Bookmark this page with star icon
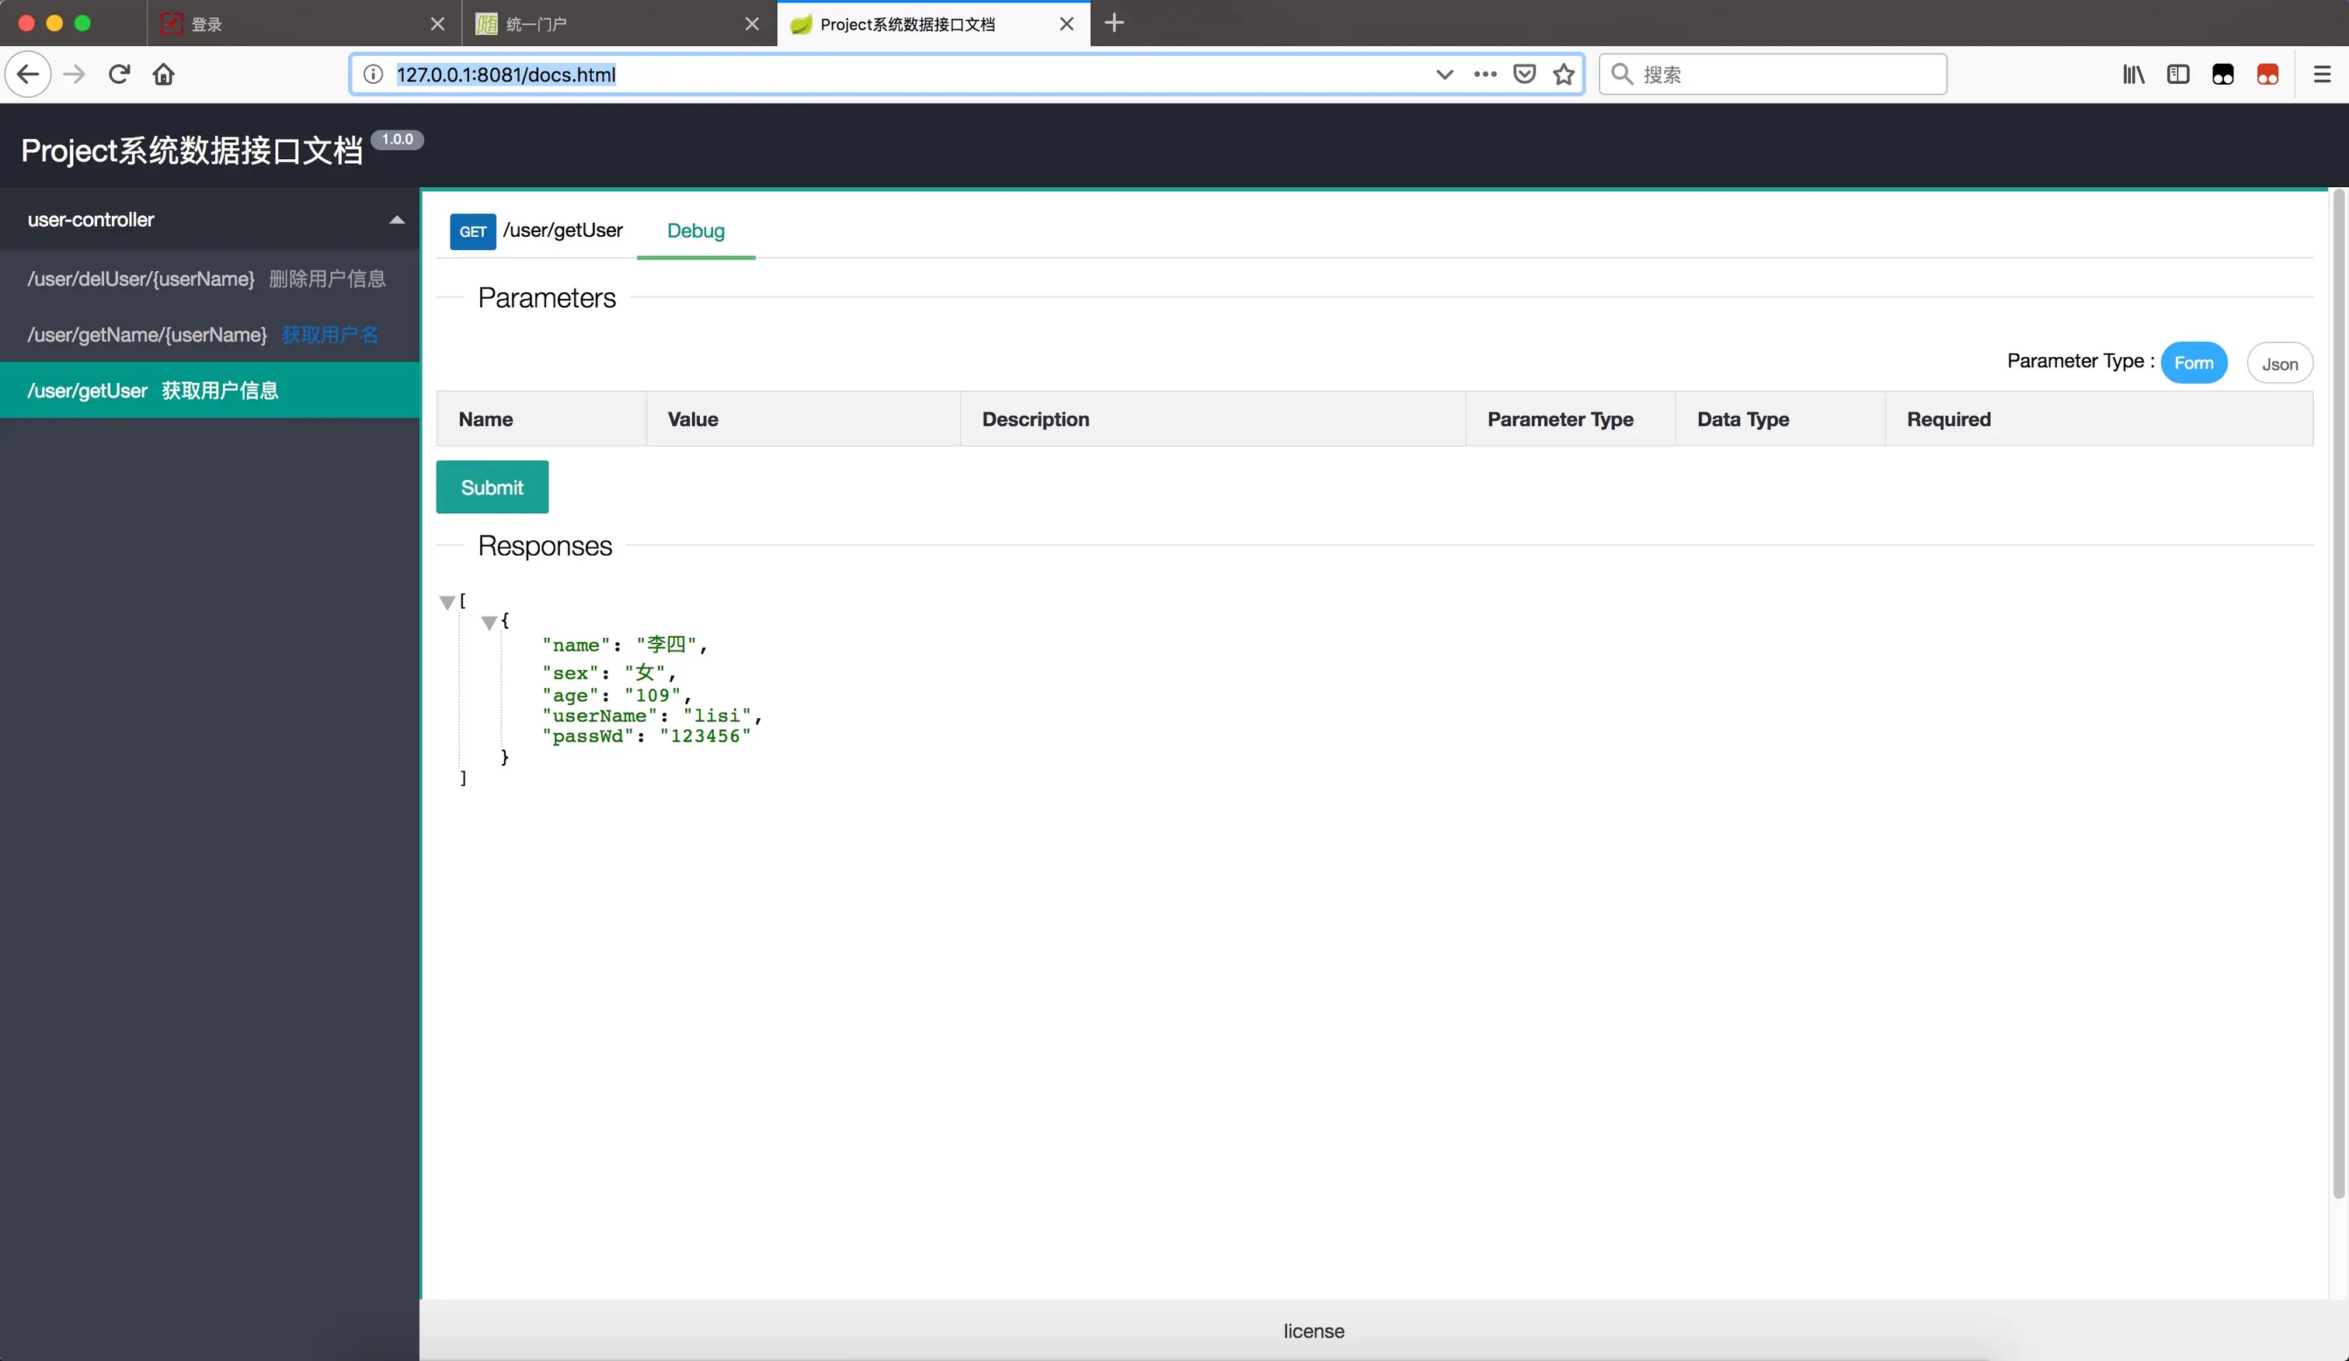Image resolution: width=2349 pixels, height=1361 pixels. coord(1563,75)
